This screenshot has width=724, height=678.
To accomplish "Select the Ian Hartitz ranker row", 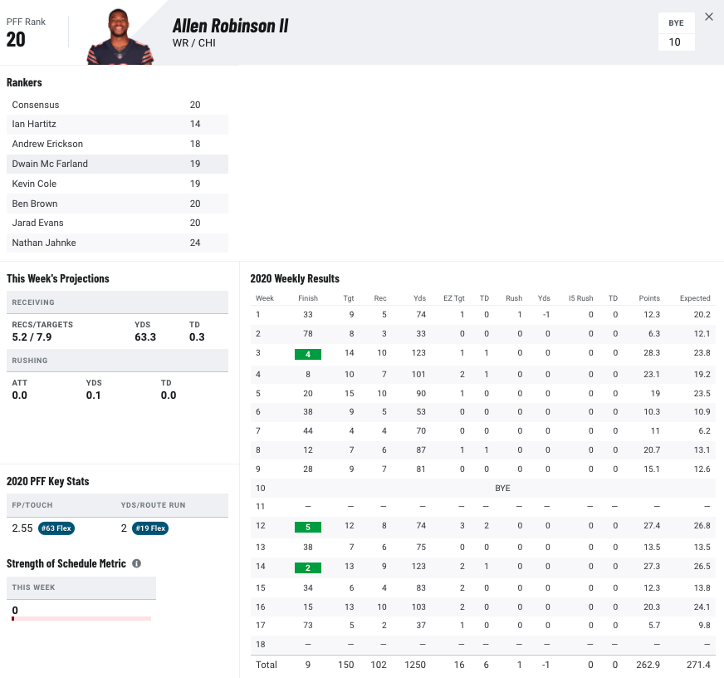I will click(117, 125).
